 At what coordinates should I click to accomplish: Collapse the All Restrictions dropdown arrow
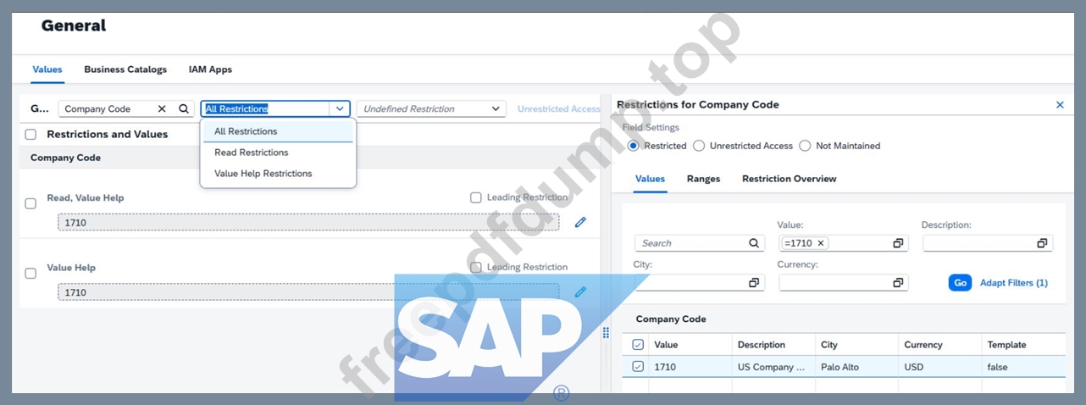340,109
